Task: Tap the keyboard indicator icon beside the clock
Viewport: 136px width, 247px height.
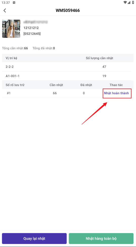Action: 14,3
